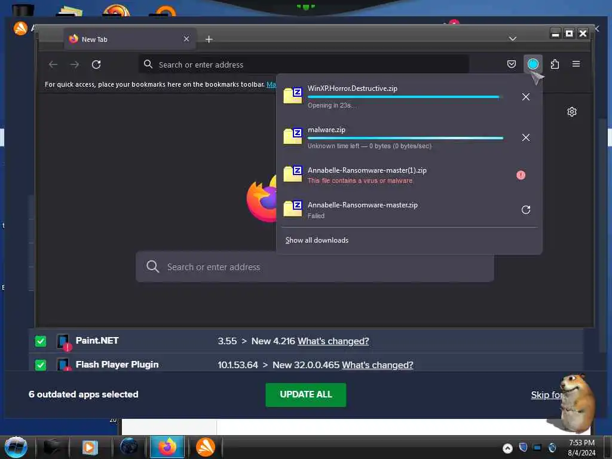The height and width of the screenshot is (459, 612).
Task: Retry the failed Annabelle-Ransomware-master.zip download
Action: click(526, 210)
